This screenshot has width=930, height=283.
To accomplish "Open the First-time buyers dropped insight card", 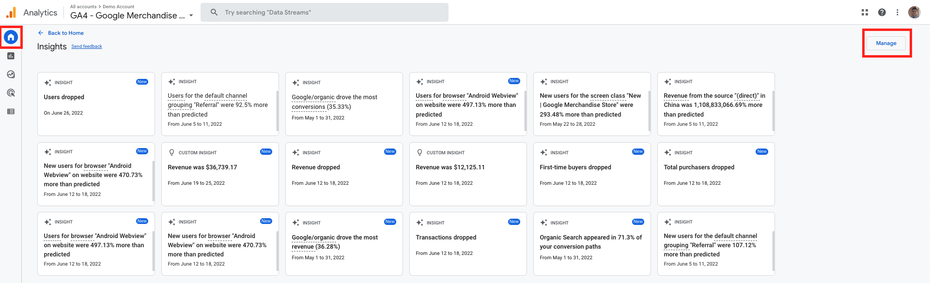I will (x=592, y=174).
